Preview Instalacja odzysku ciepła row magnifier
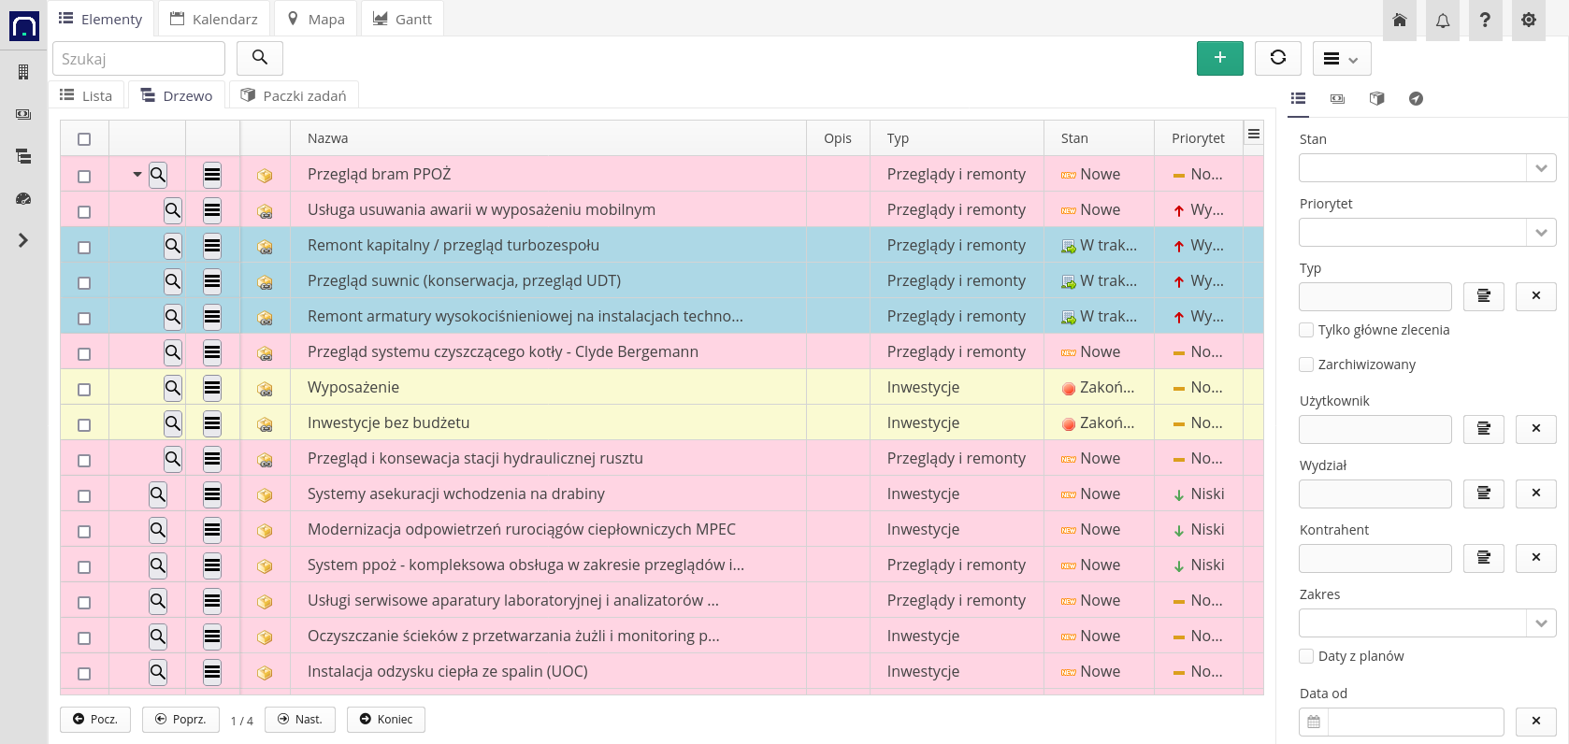1569x744 pixels. (x=158, y=671)
